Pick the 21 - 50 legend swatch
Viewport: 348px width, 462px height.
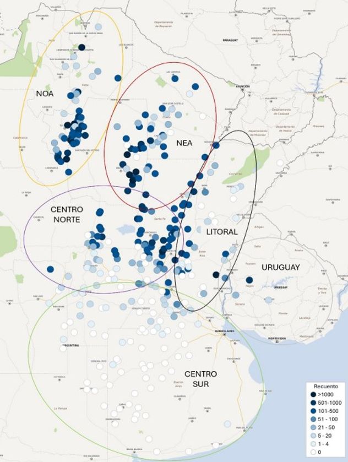click(313, 427)
